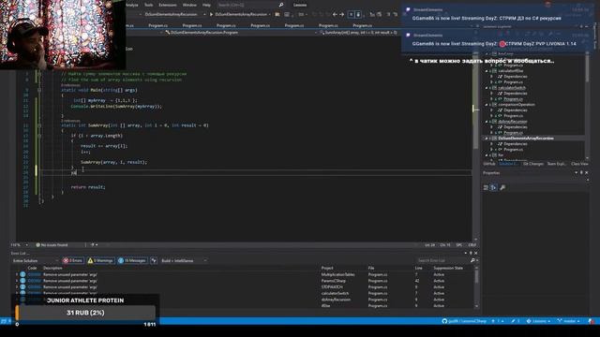Select the highlighted DzSumElementsArrayRecursion project
Image resolution: width=600 pixels, height=337 pixels.
pos(526,139)
